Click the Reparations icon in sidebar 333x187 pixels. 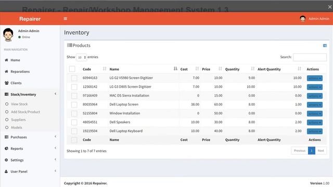tap(6, 72)
